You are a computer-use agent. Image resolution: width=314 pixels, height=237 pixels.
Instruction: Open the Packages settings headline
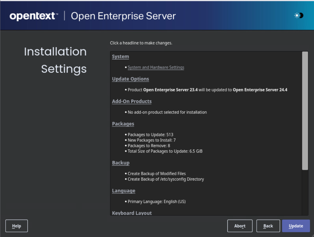pyautogui.click(x=122, y=124)
